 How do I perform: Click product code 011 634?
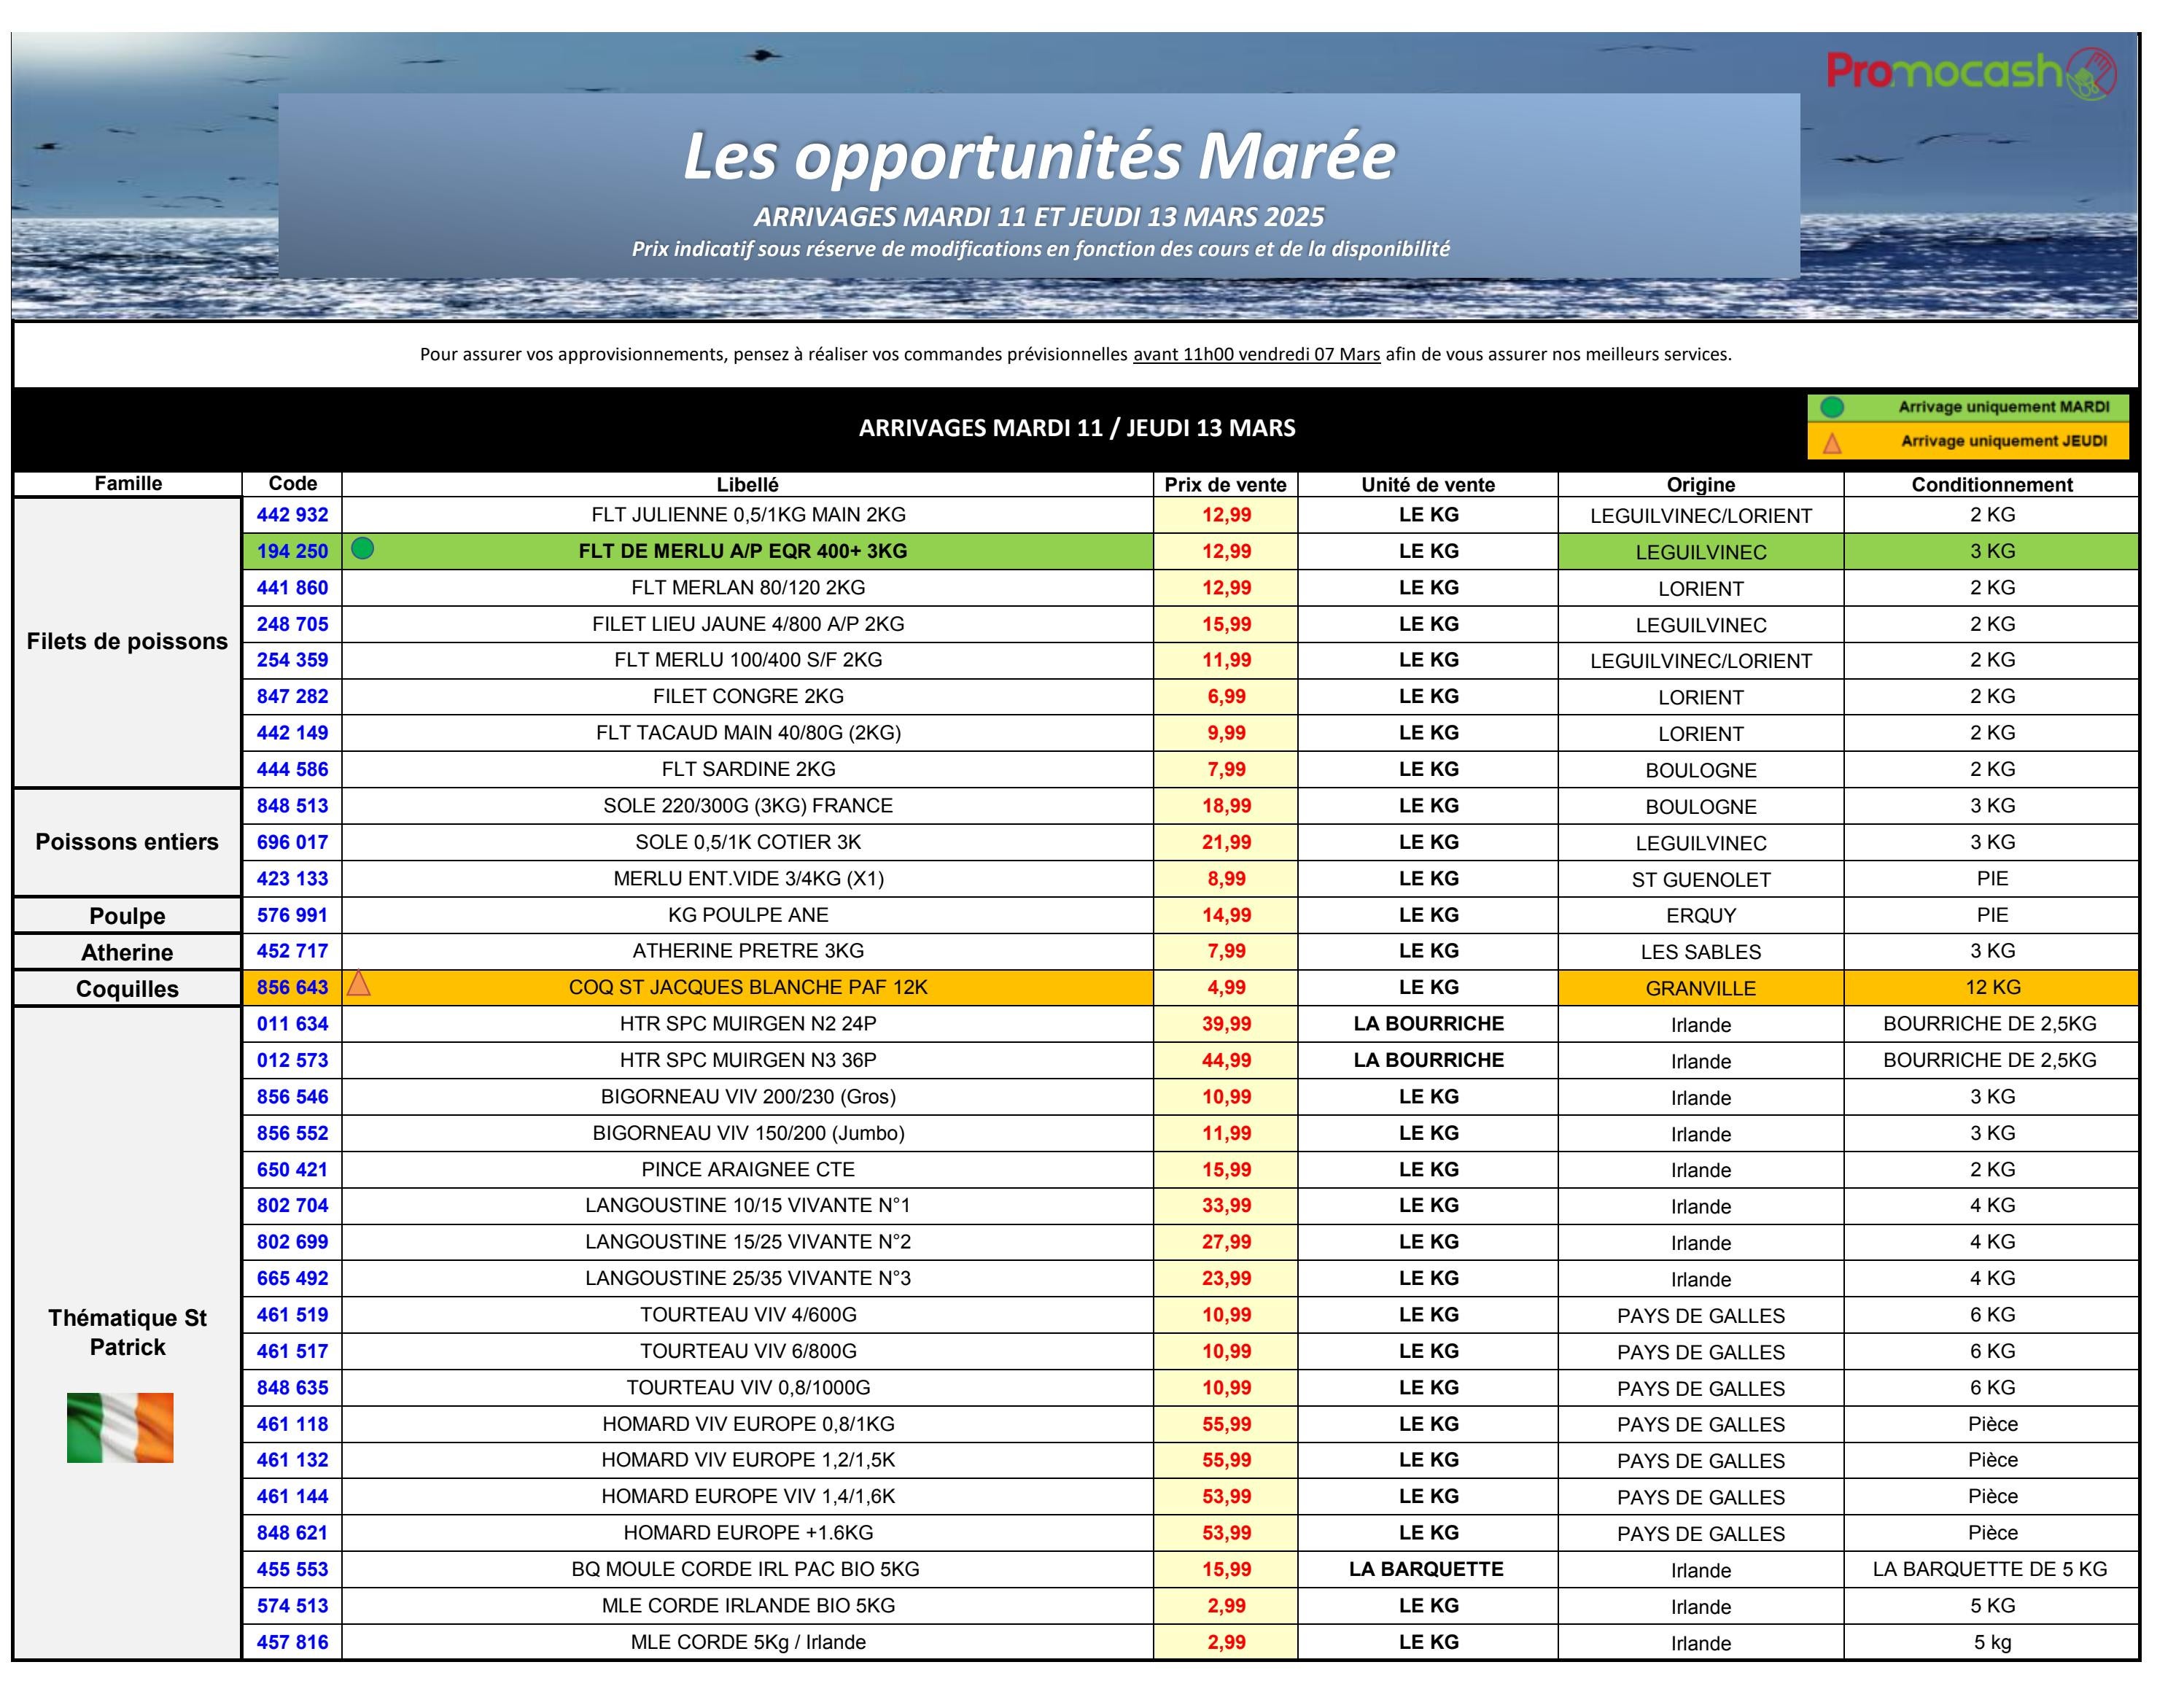[x=293, y=1024]
